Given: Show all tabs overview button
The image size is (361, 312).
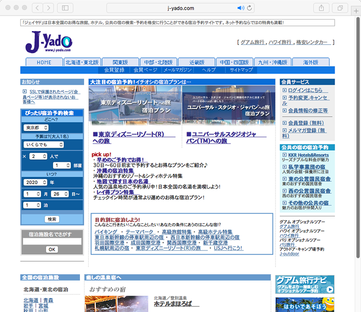Looking at the screenshot, I should [x=340, y=8].
